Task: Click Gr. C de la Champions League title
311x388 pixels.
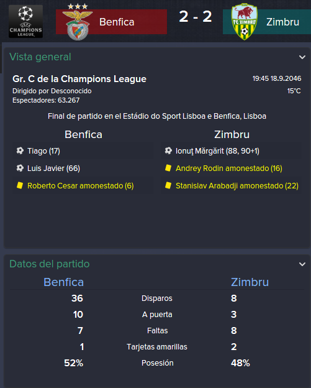Action: (x=79, y=79)
